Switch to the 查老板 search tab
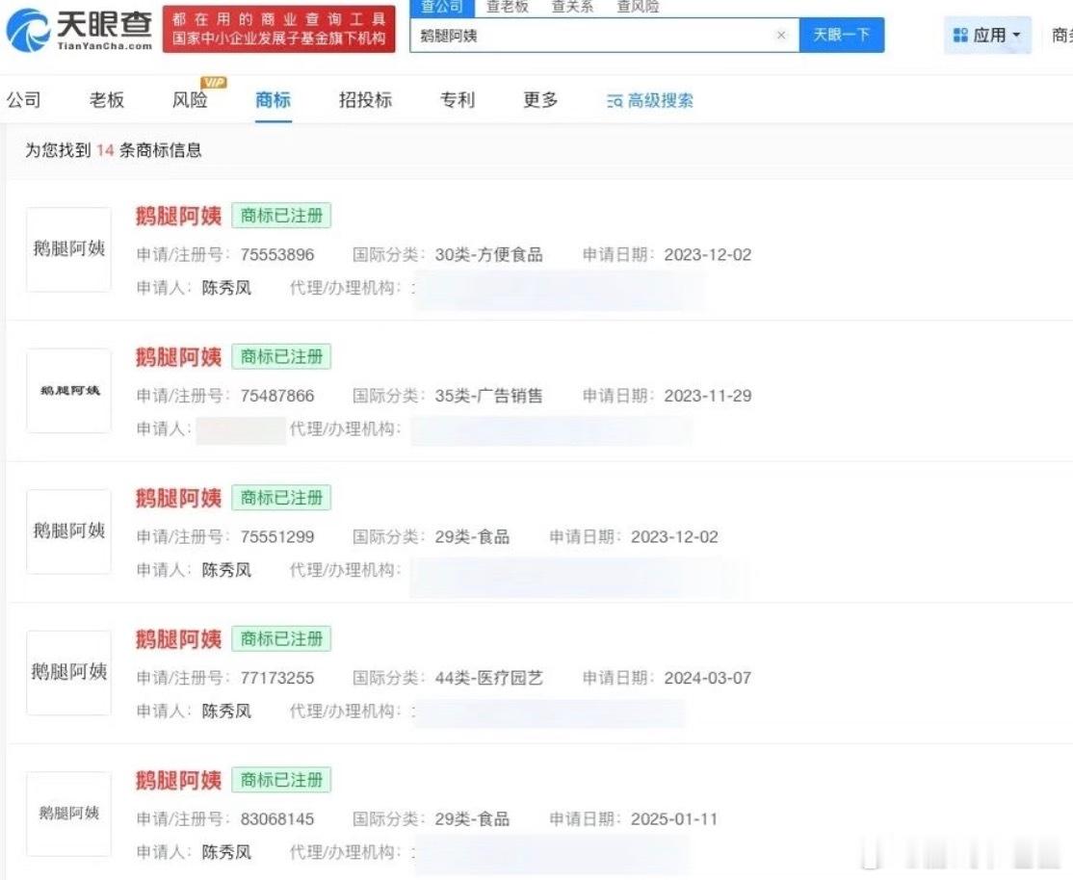Viewport: 1073px width, 880px height. (x=507, y=7)
